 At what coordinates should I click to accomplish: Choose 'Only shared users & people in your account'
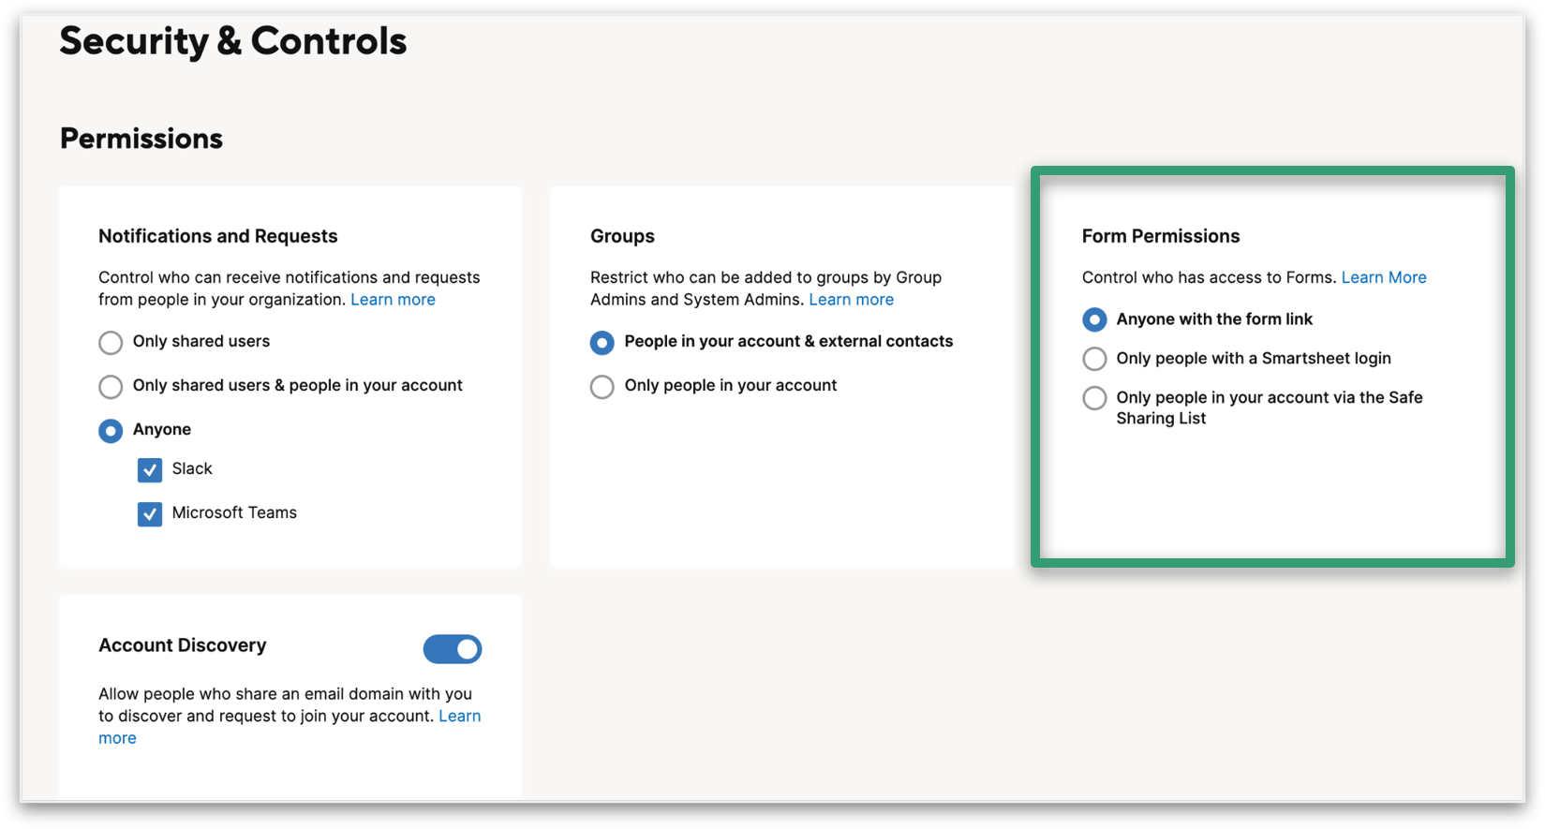point(111,386)
